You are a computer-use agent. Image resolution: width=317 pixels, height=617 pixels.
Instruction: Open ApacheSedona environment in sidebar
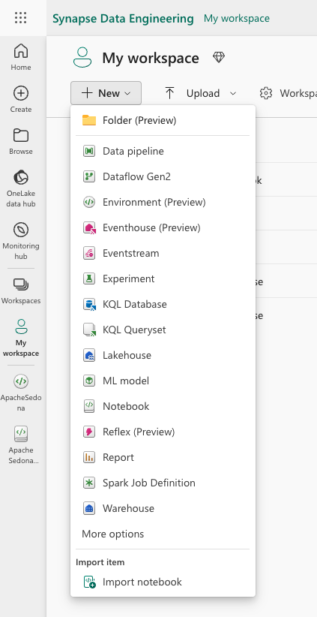21,393
